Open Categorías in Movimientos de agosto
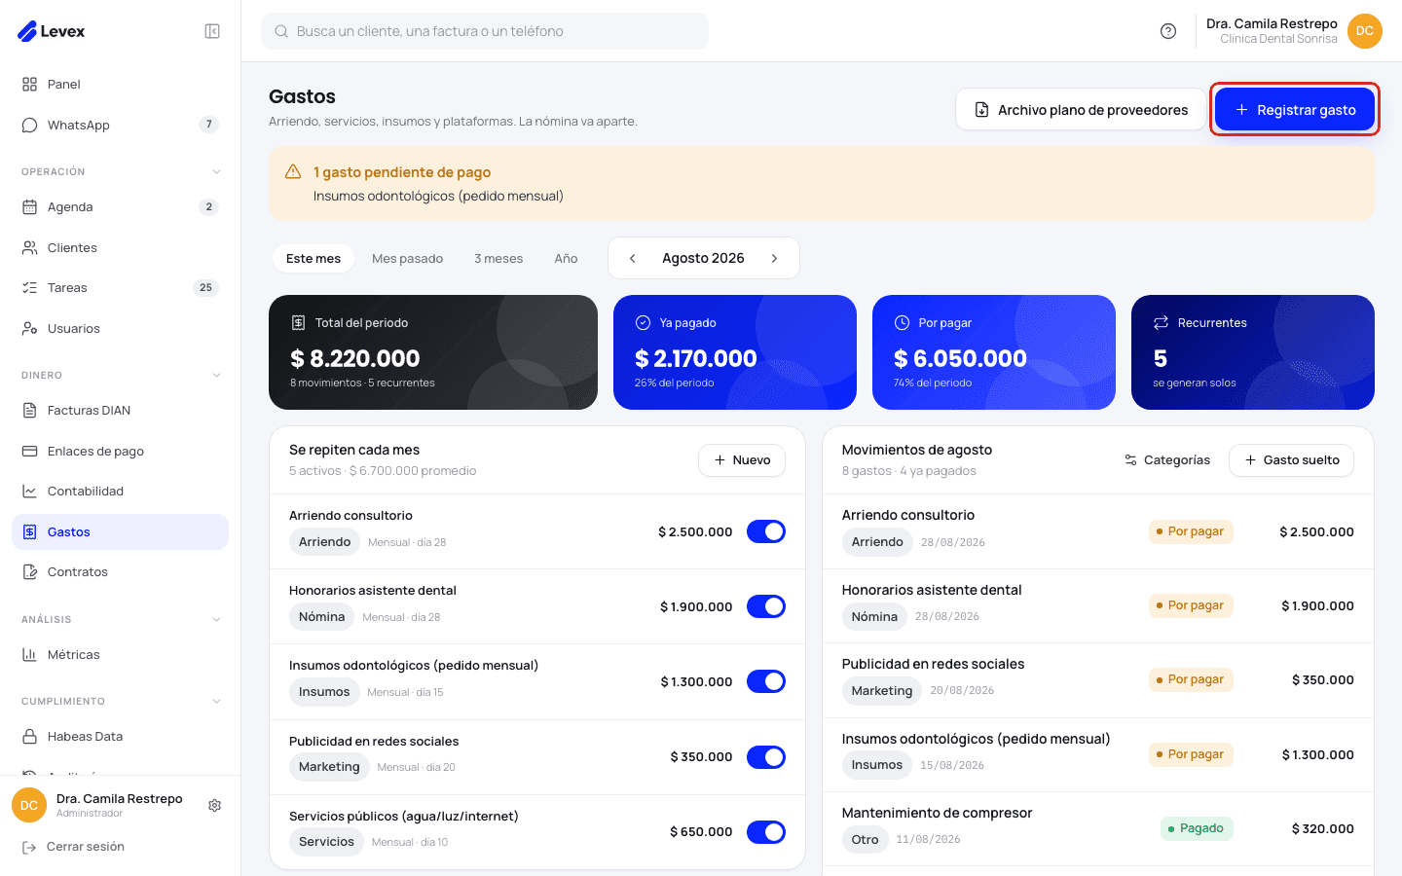The image size is (1402, 876). point(1167,460)
